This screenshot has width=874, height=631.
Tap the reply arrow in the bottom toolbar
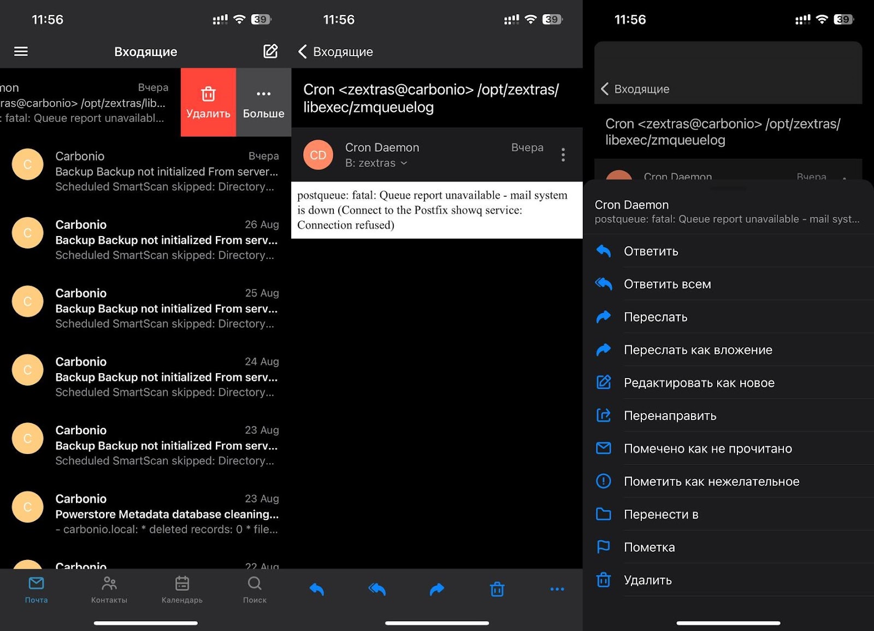point(317,589)
